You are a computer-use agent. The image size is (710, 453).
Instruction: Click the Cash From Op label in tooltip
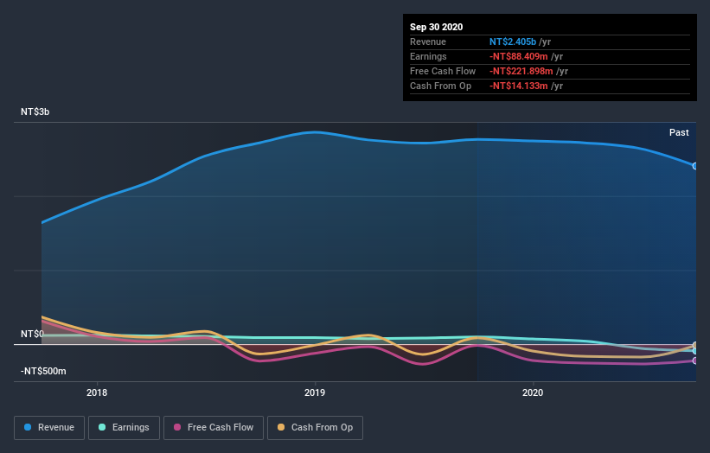[x=440, y=86]
